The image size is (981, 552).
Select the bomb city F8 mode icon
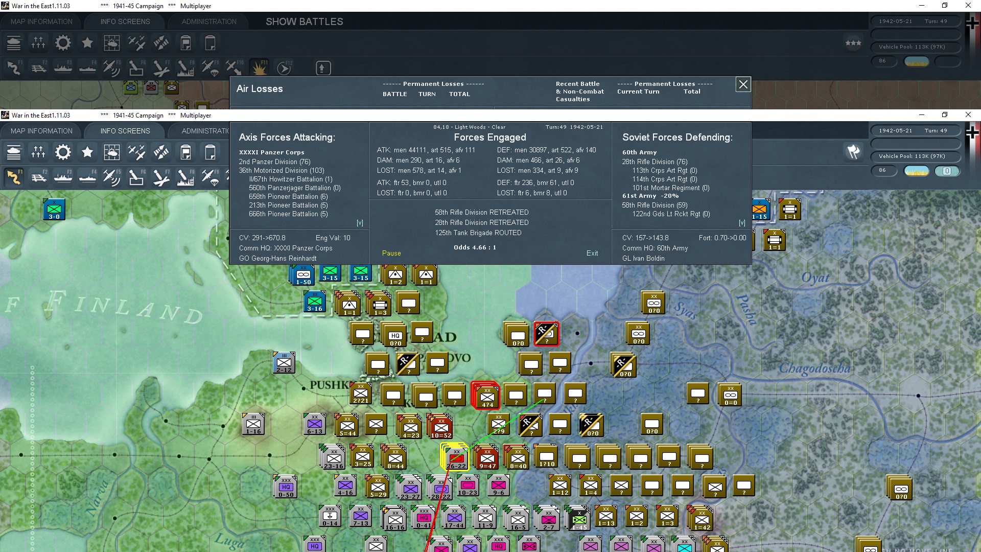[x=185, y=177]
